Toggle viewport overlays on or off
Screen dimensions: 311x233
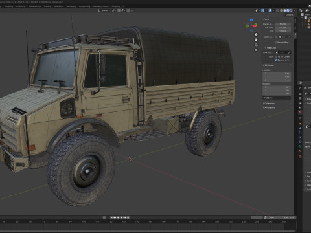click(x=270, y=10)
